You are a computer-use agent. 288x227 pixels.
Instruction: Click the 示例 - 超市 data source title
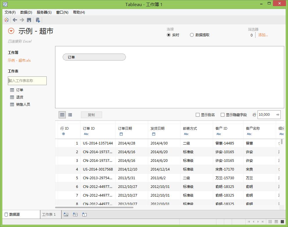pos(36,31)
